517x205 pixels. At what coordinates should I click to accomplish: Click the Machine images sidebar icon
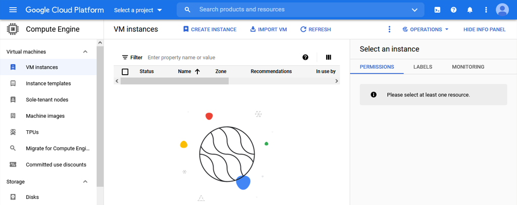13,116
